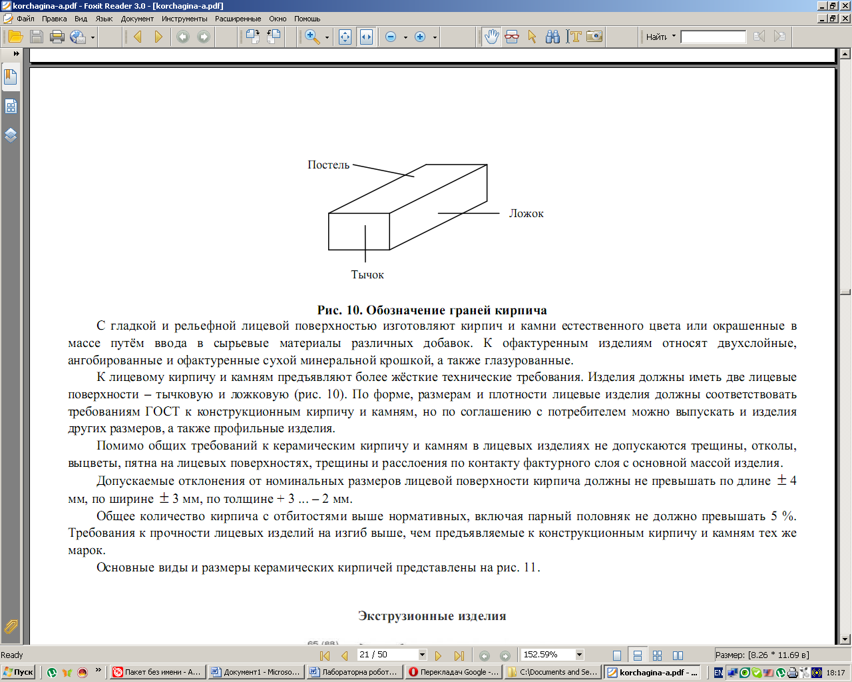Viewport: 852px width, 682px height.
Task: Open the Zoom tool dropdown arrow
Action: pyautogui.click(x=327, y=37)
